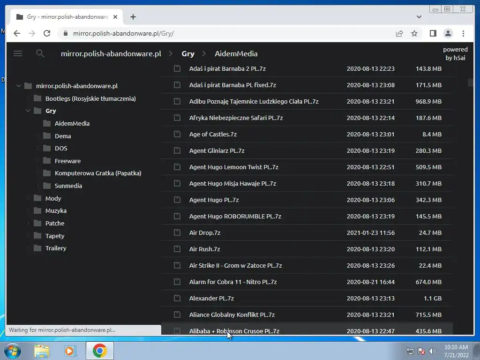
Task: Click the 2021-01-23 11:56 date cell
Action: (x=370, y=232)
